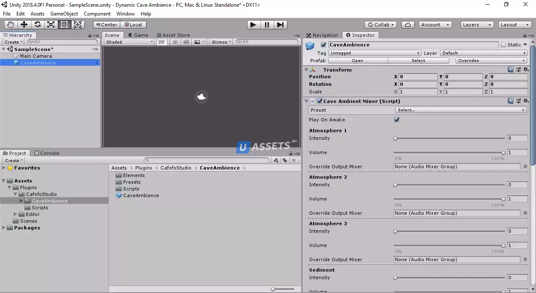
Task: Open the Account dropdown
Action: pos(435,25)
